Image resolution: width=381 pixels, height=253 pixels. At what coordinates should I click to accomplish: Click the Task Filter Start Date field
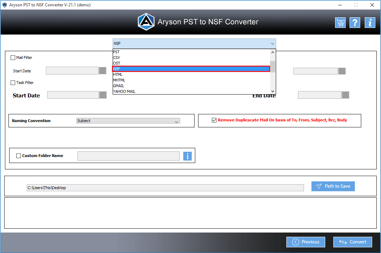point(73,95)
